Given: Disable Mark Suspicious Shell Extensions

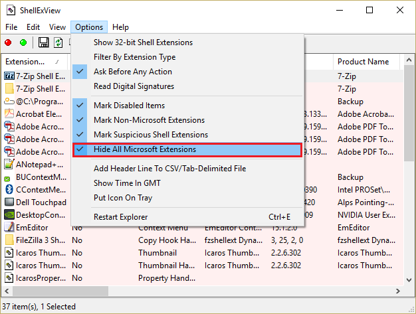Looking at the screenshot, I should click(x=142, y=135).
